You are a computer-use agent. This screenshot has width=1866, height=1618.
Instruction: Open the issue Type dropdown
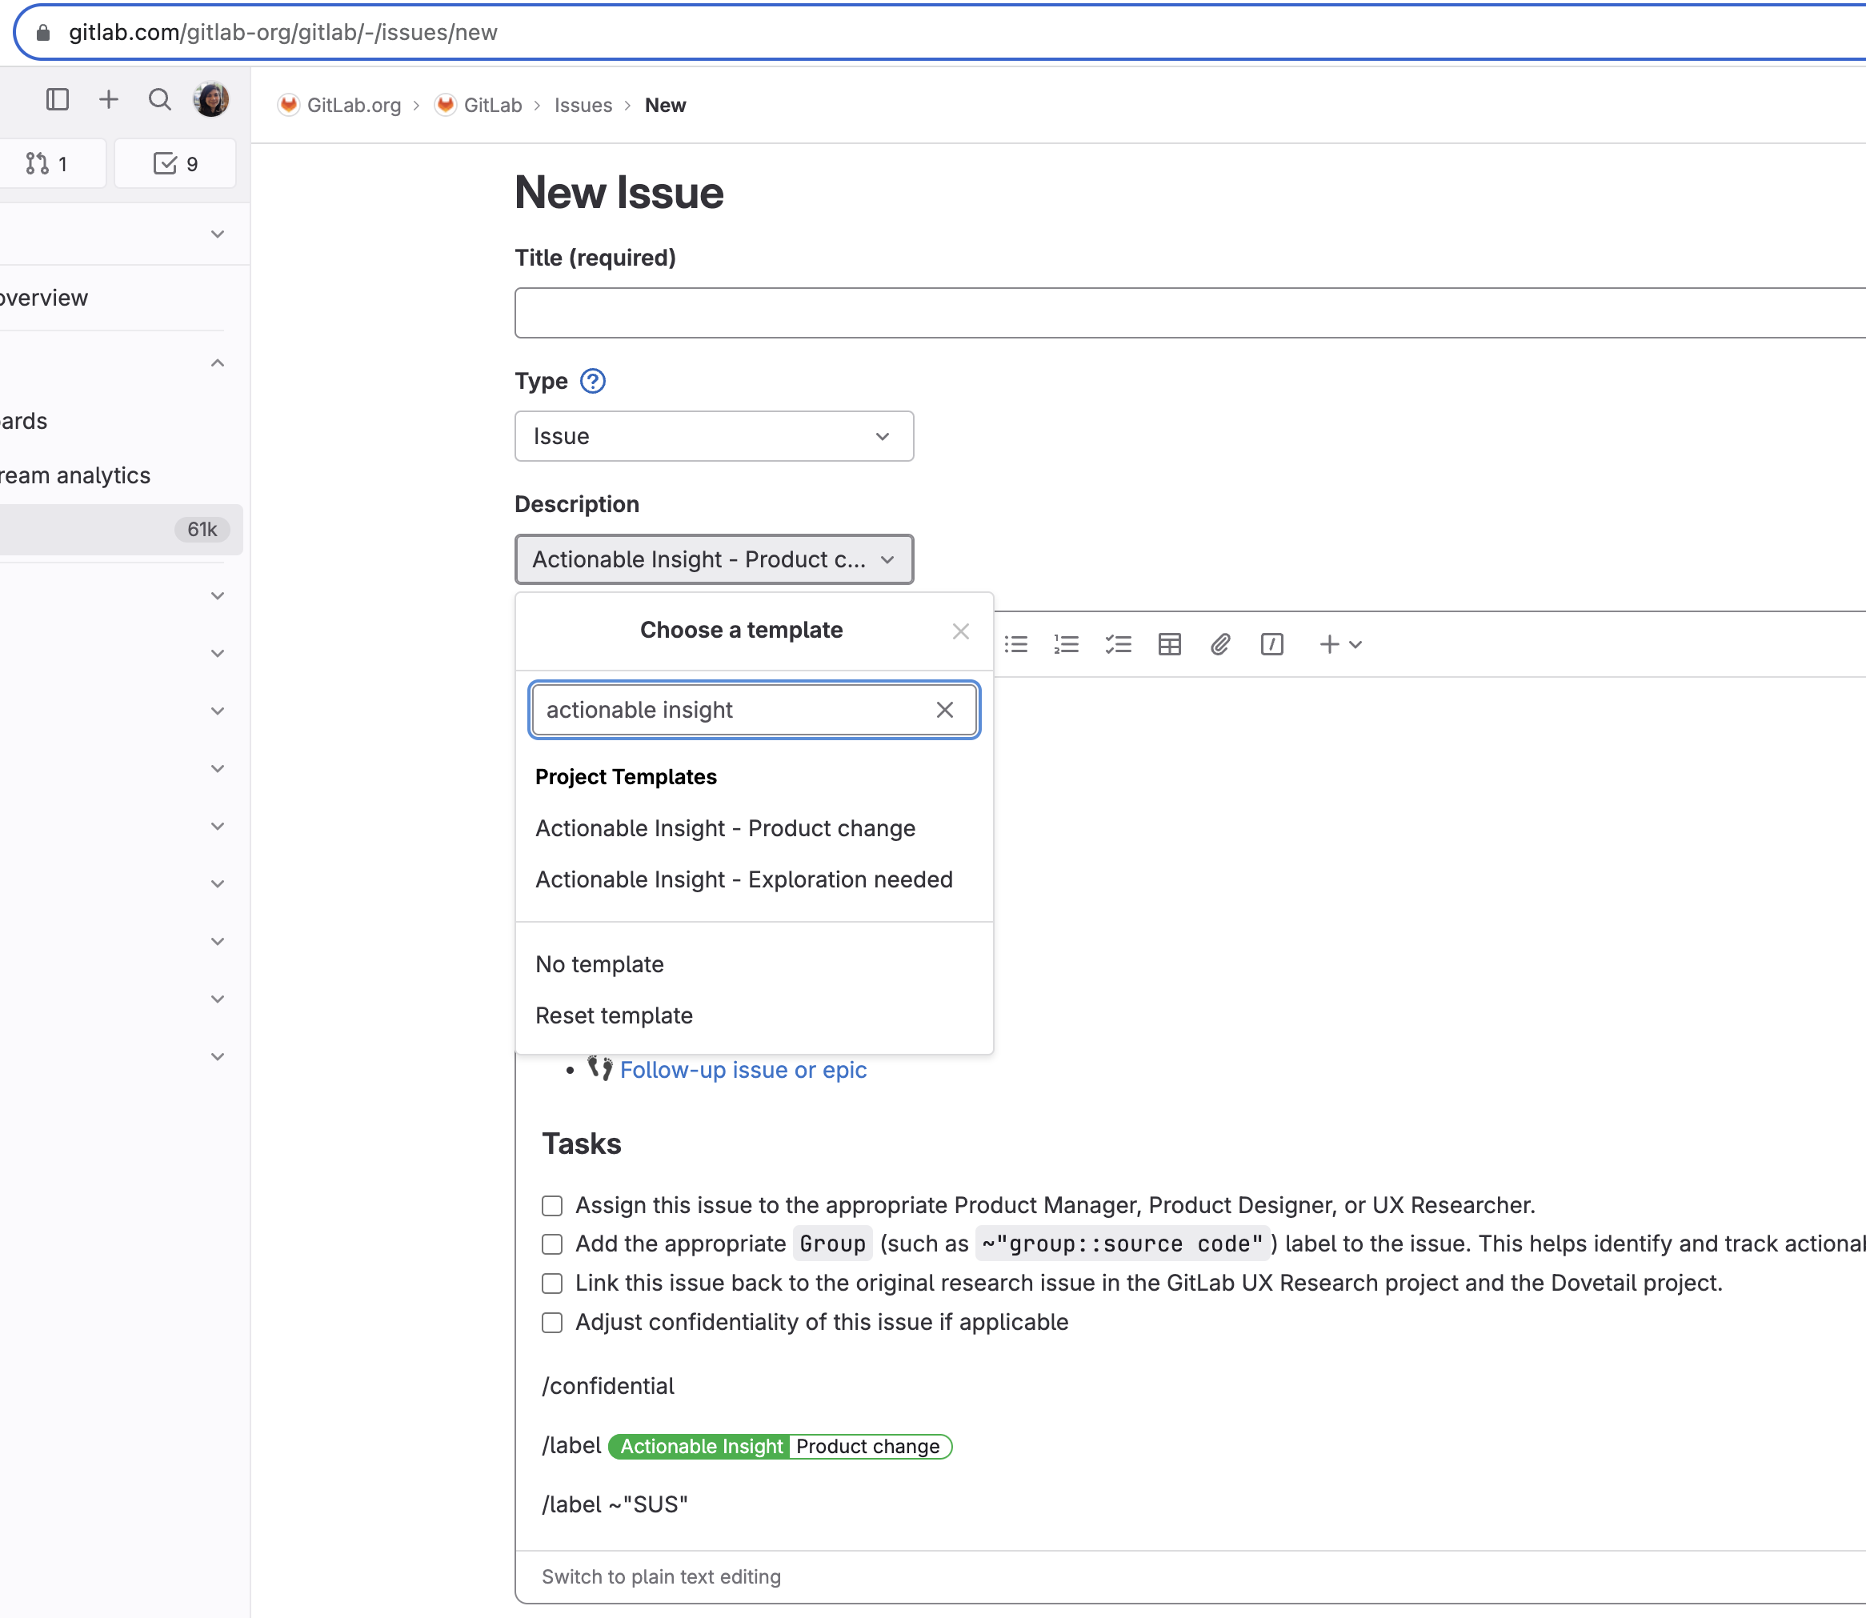713,436
